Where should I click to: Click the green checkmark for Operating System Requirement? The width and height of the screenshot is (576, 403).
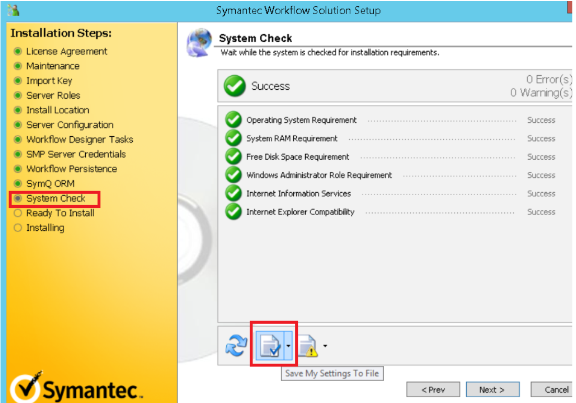click(x=233, y=120)
